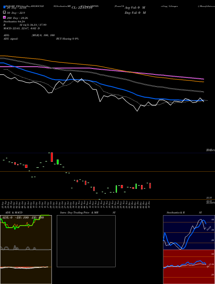Select the '20 Day - 22.66' legend text
The width and height of the screenshot is (215, 284).
pyautogui.click(x=17, y=8)
